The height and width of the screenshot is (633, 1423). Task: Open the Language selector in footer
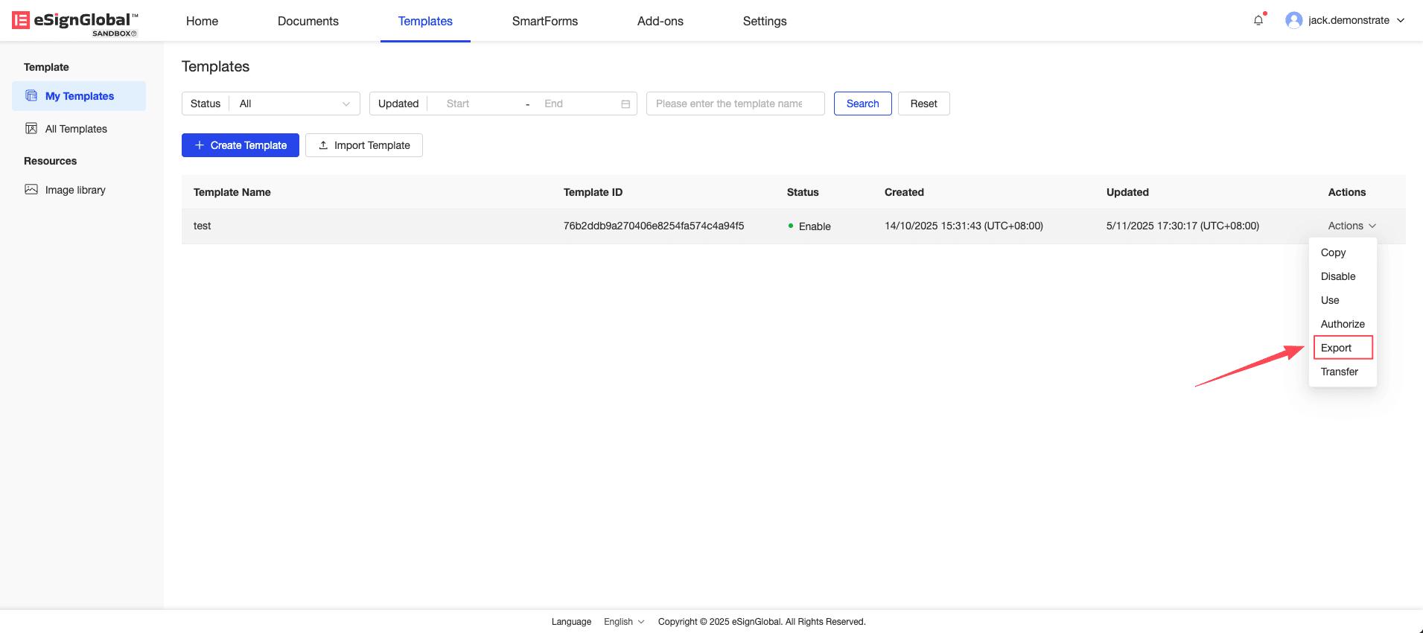point(624,622)
